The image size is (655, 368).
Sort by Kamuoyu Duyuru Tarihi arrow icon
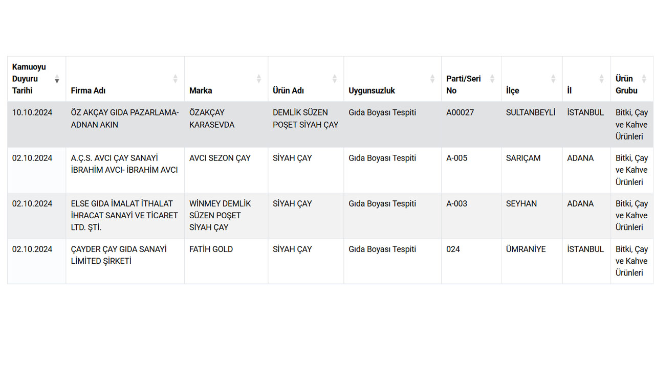tap(57, 79)
